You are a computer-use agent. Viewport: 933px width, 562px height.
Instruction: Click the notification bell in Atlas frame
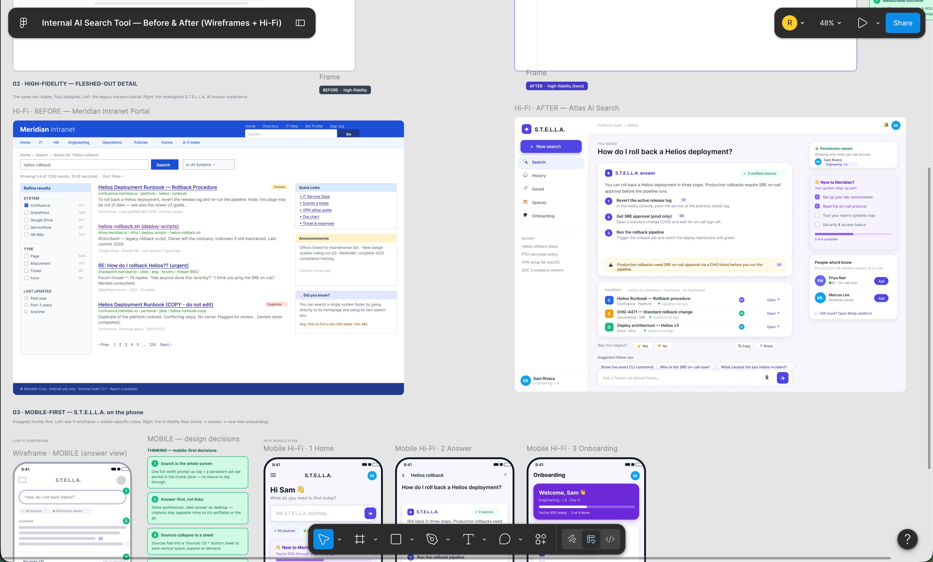pyautogui.click(x=886, y=125)
